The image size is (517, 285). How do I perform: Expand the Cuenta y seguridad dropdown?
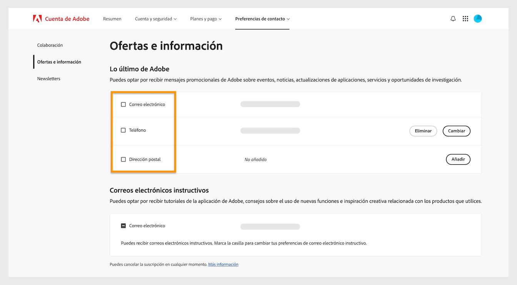tap(156, 18)
